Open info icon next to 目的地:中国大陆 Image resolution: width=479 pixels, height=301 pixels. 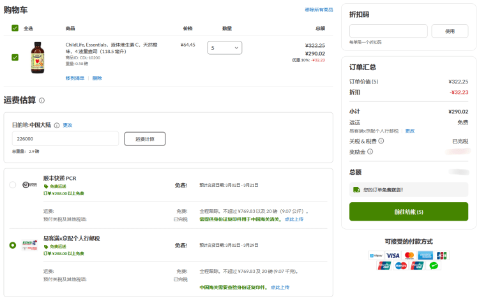(56, 126)
